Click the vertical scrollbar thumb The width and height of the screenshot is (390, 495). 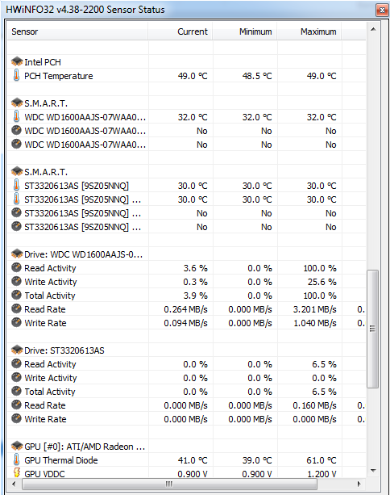tap(373, 329)
